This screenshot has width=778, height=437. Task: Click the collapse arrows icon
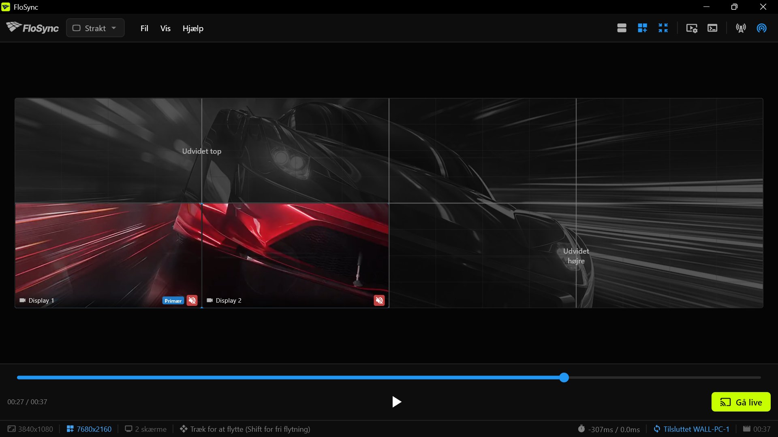pos(663,28)
